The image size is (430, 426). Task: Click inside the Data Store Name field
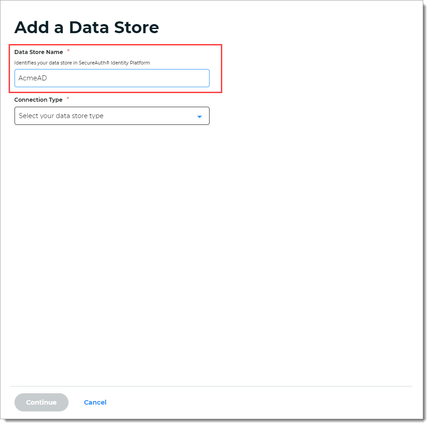point(112,78)
